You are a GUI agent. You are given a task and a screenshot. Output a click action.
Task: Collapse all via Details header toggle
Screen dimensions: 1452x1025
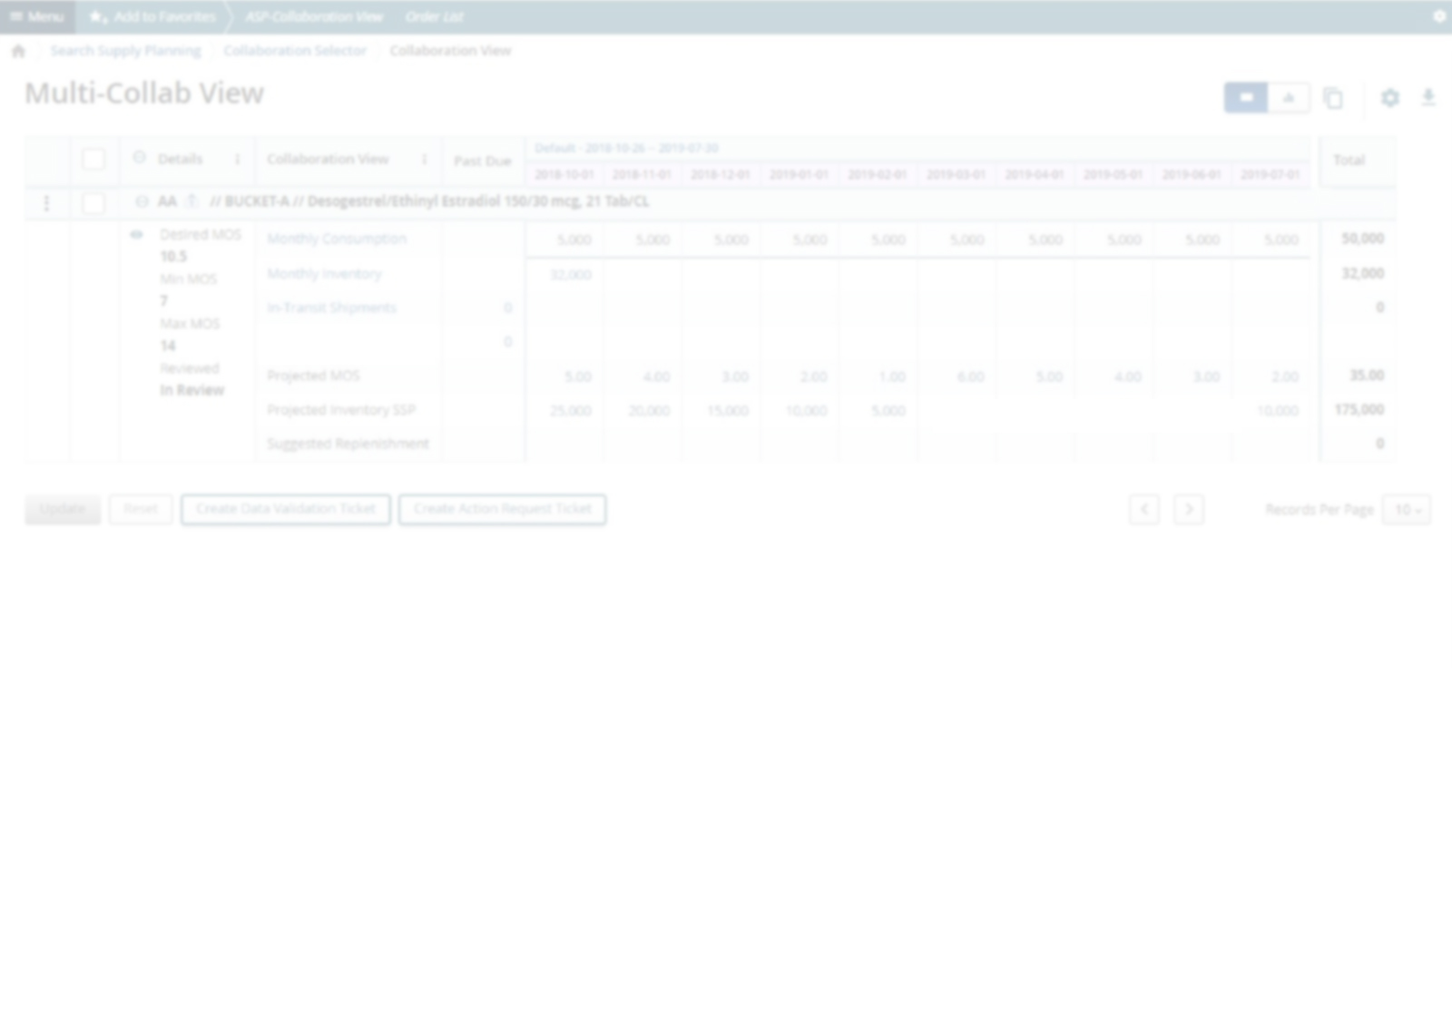click(x=139, y=158)
